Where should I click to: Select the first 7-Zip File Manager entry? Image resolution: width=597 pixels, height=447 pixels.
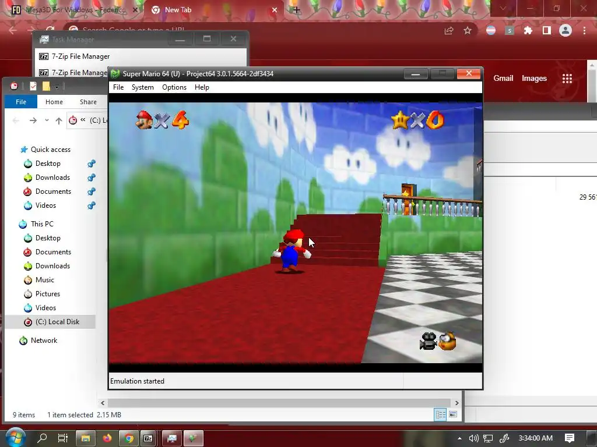141,56
